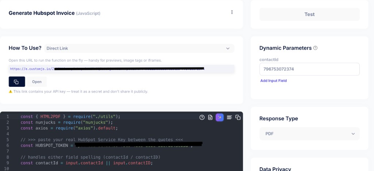
Task: Click the Response Type heading
Action: [279, 118]
